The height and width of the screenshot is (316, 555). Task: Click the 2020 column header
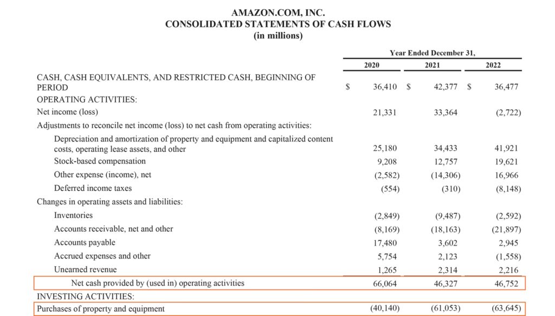[371, 65]
